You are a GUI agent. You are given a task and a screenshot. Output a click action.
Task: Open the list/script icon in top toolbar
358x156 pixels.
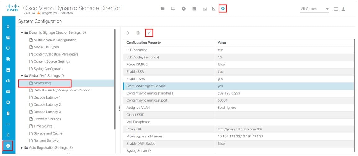pos(194,9)
